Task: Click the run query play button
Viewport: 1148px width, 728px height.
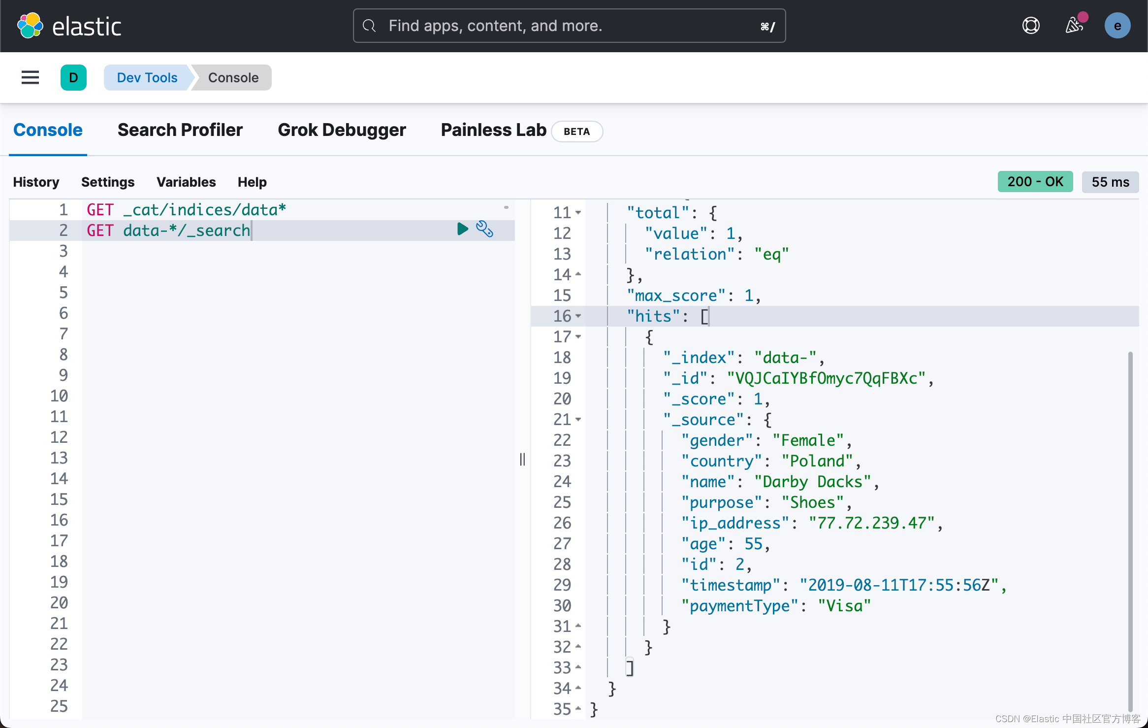Action: 464,231
